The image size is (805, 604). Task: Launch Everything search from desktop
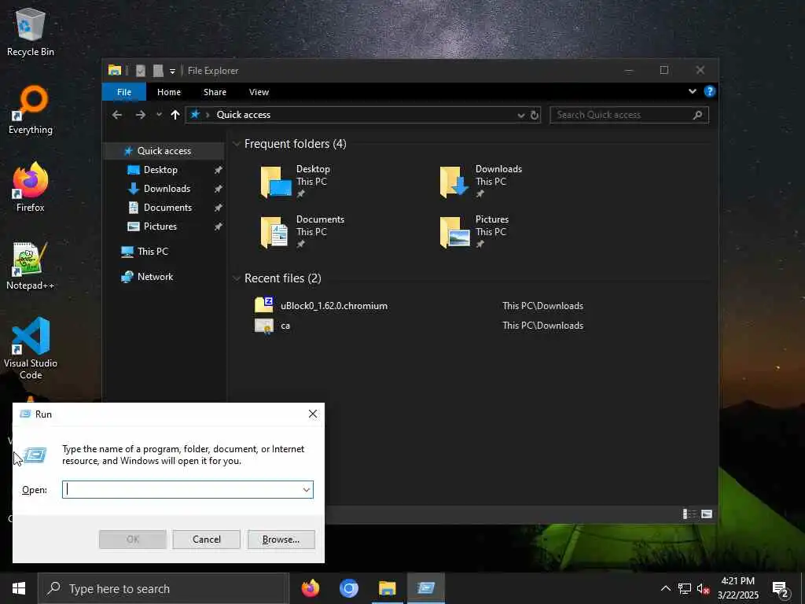click(31, 110)
